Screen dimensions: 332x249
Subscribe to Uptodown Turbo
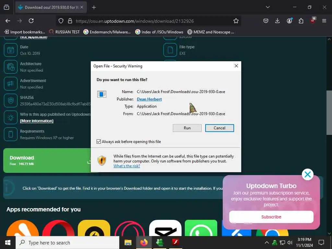(x=271, y=217)
